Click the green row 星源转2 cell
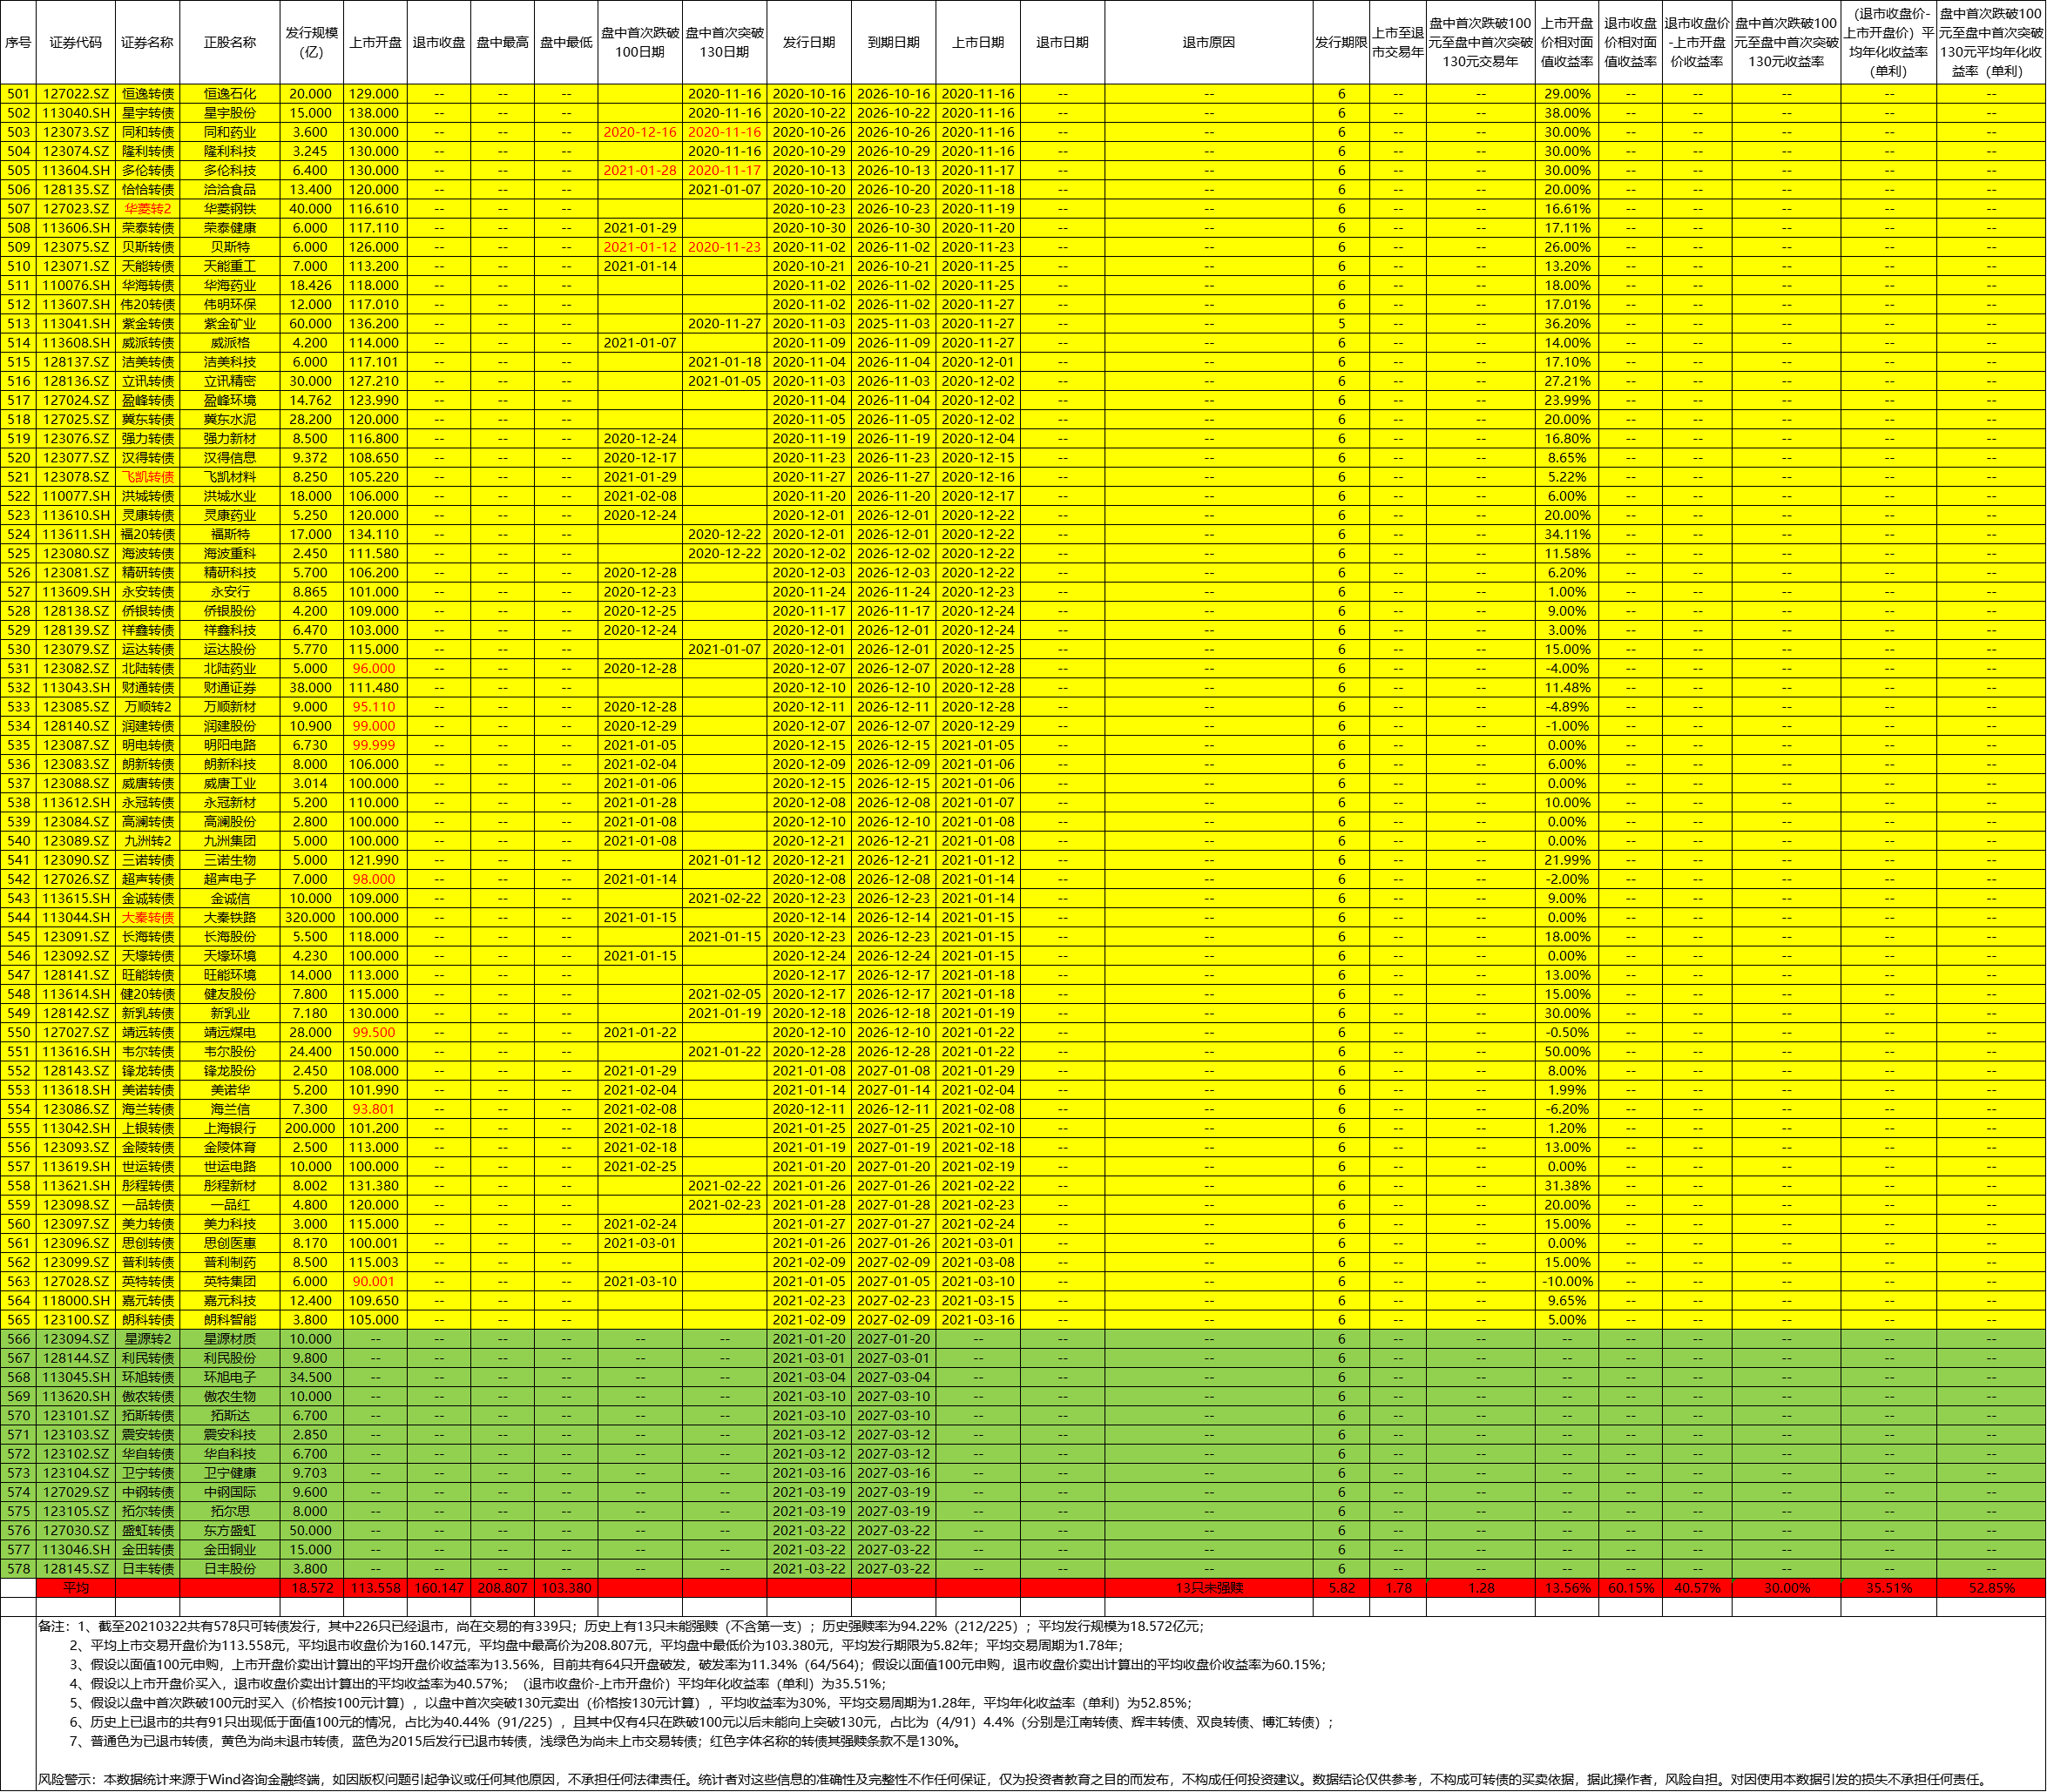This screenshot has width=2047, height=1792. click(147, 1339)
